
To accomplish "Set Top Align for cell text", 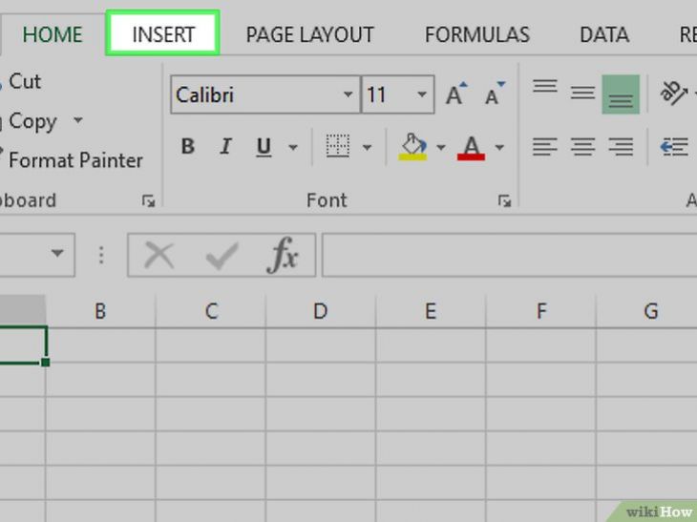I will click(x=545, y=87).
